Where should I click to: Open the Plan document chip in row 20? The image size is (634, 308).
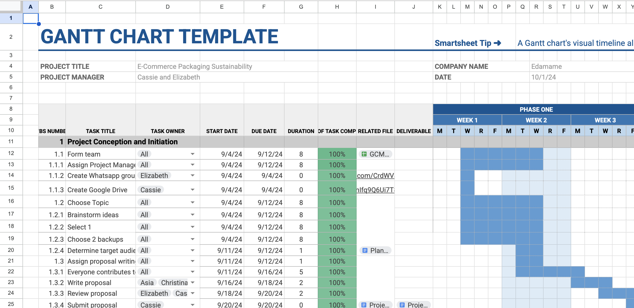point(375,250)
